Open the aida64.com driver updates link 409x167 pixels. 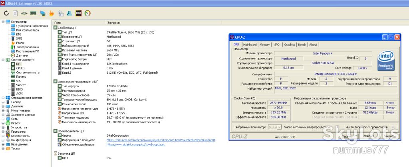pyautogui.click(x=136, y=144)
